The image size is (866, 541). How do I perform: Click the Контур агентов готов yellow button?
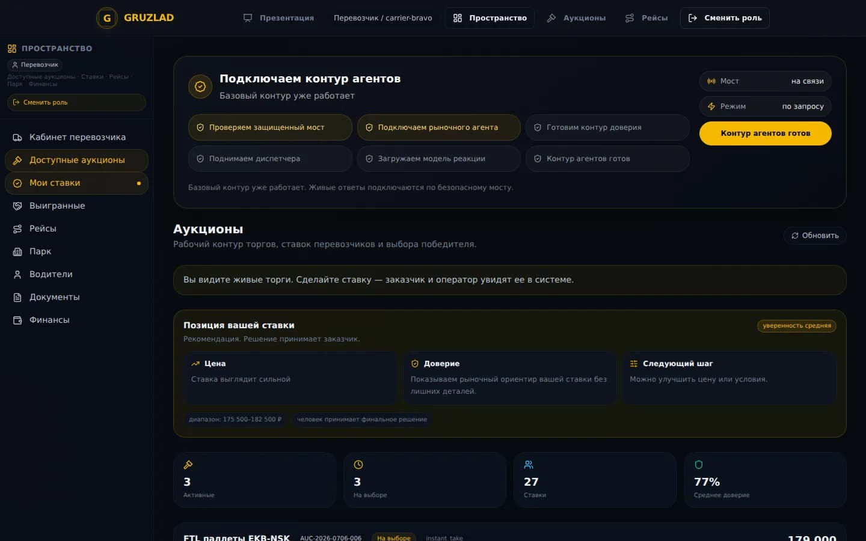click(x=766, y=133)
